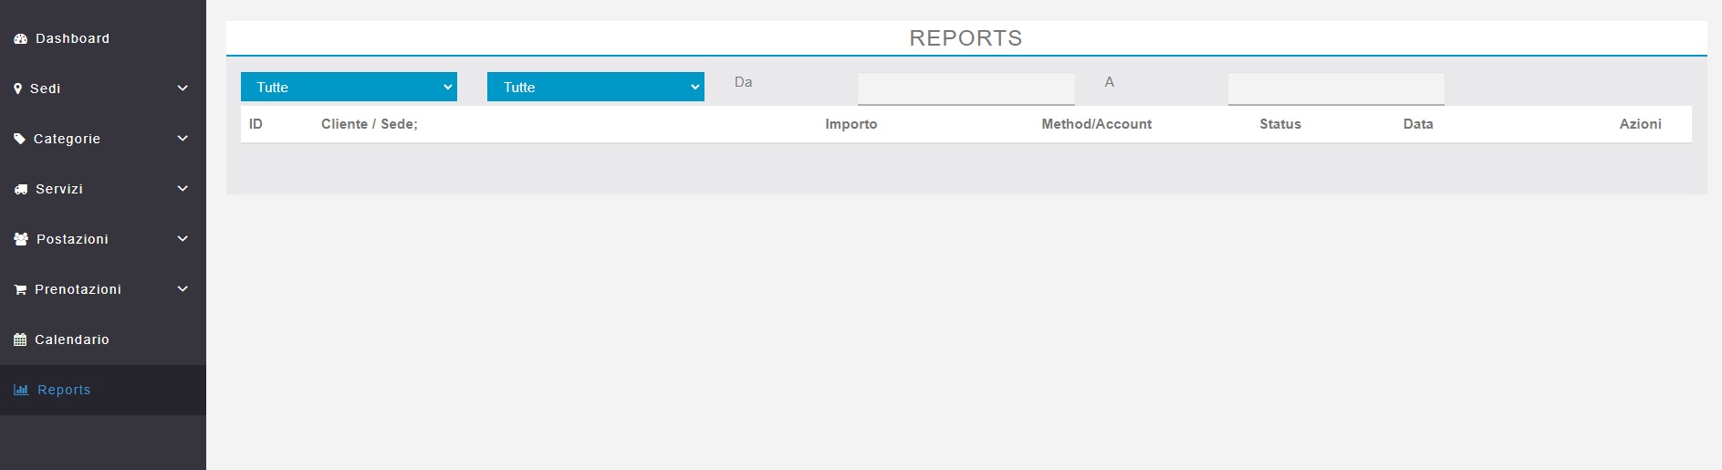This screenshot has width=1722, height=470.
Task: Click the Servizi truck icon
Action: 21,189
